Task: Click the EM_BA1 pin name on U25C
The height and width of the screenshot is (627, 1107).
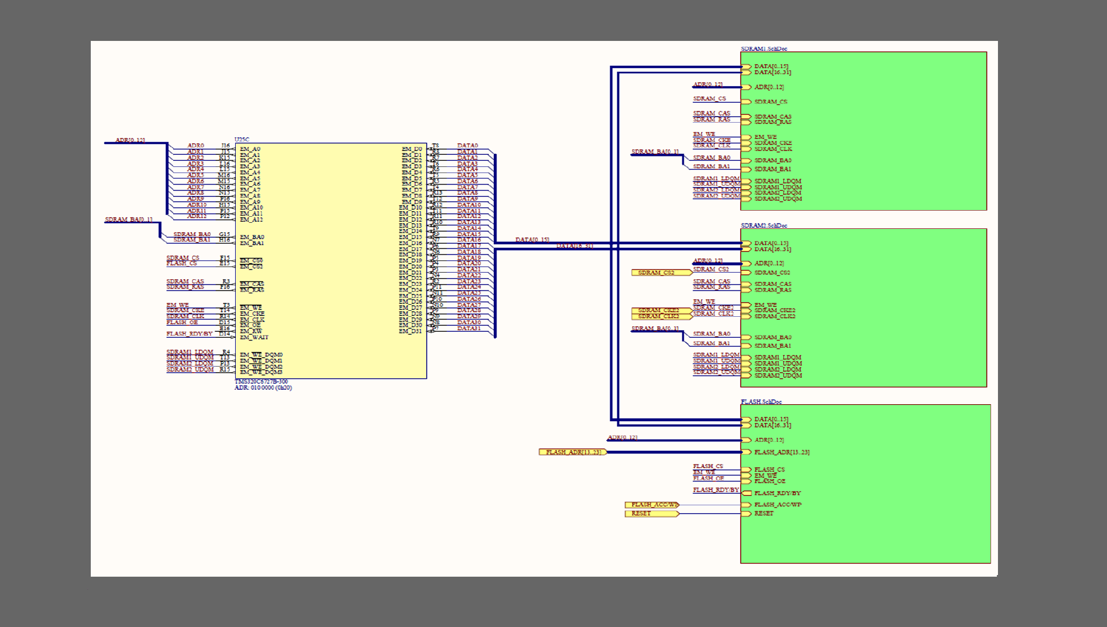Action: (252, 243)
